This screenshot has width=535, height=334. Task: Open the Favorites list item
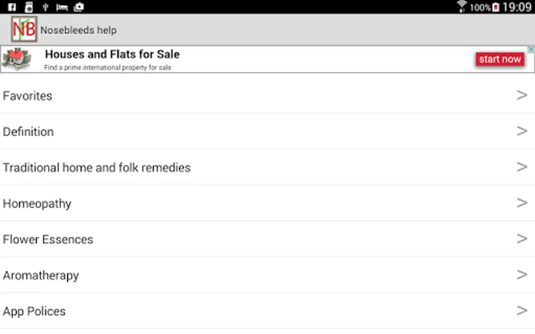point(27,96)
